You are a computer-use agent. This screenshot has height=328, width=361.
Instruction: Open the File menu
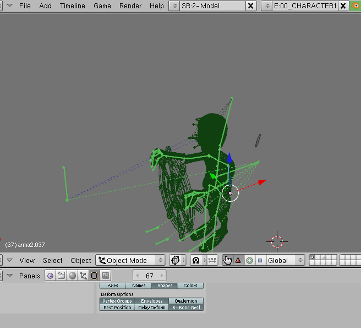tap(25, 6)
